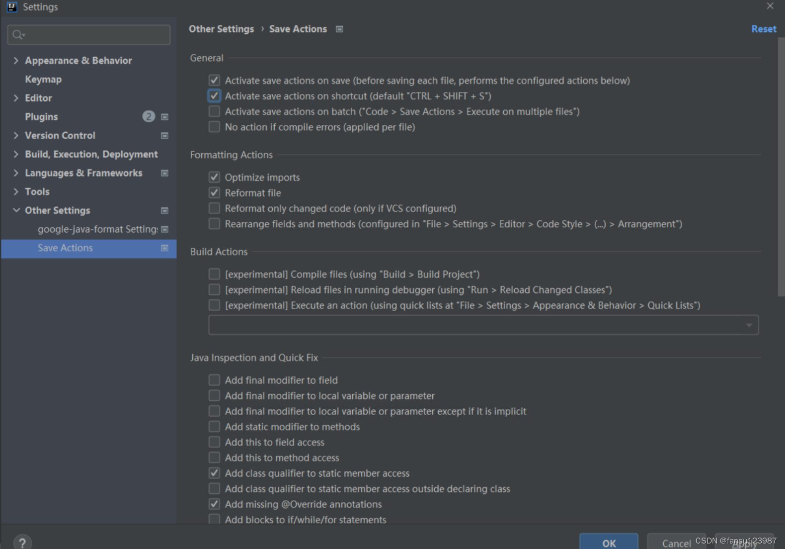Click the project-level icon next to Languages & Frameworks
The width and height of the screenshot is (785, 549).
pyautogui.click(x=164, y=173)
